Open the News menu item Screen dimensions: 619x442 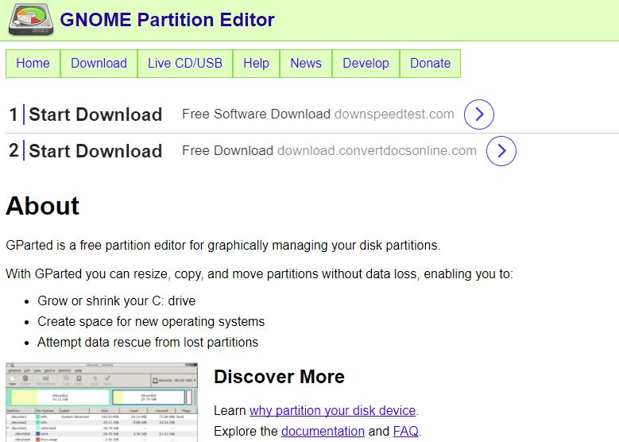pos(306,63)
